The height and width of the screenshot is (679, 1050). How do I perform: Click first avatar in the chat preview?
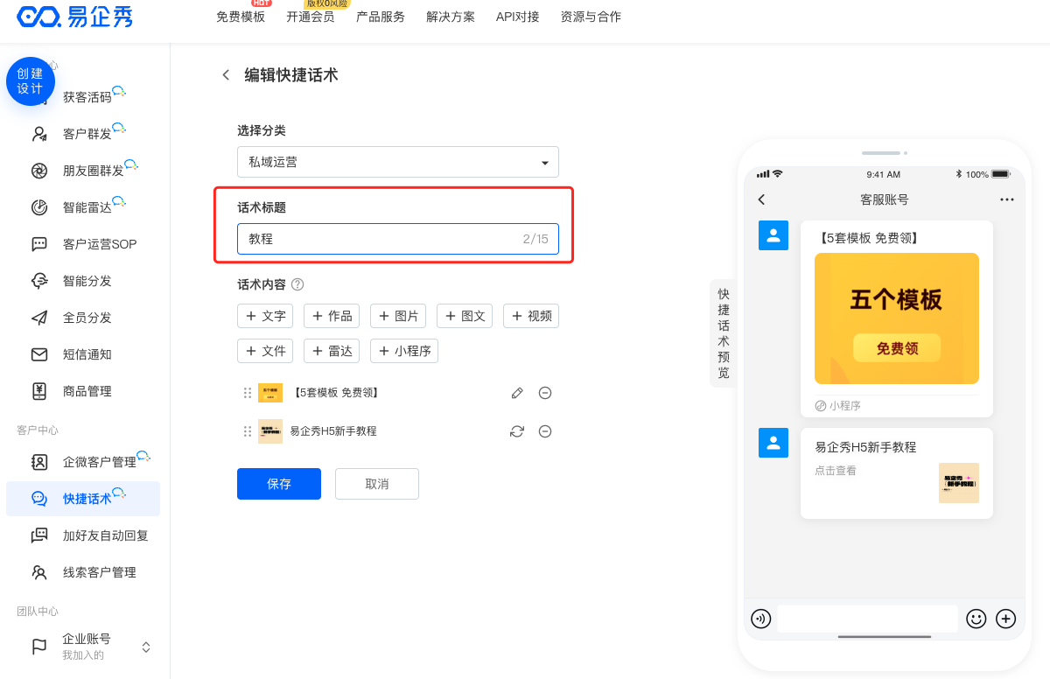pyautogui.click(x=773, y=235)
